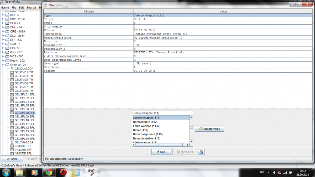Image resolution: width=315 pixels, height=177 pixels.
Task: Expand the CRE folder node
Action: point(3,31)
